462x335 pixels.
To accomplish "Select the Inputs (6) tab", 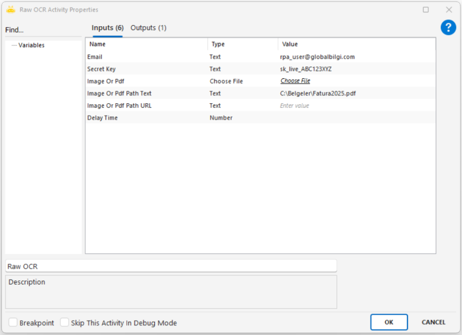I will (x=107, y=28).
